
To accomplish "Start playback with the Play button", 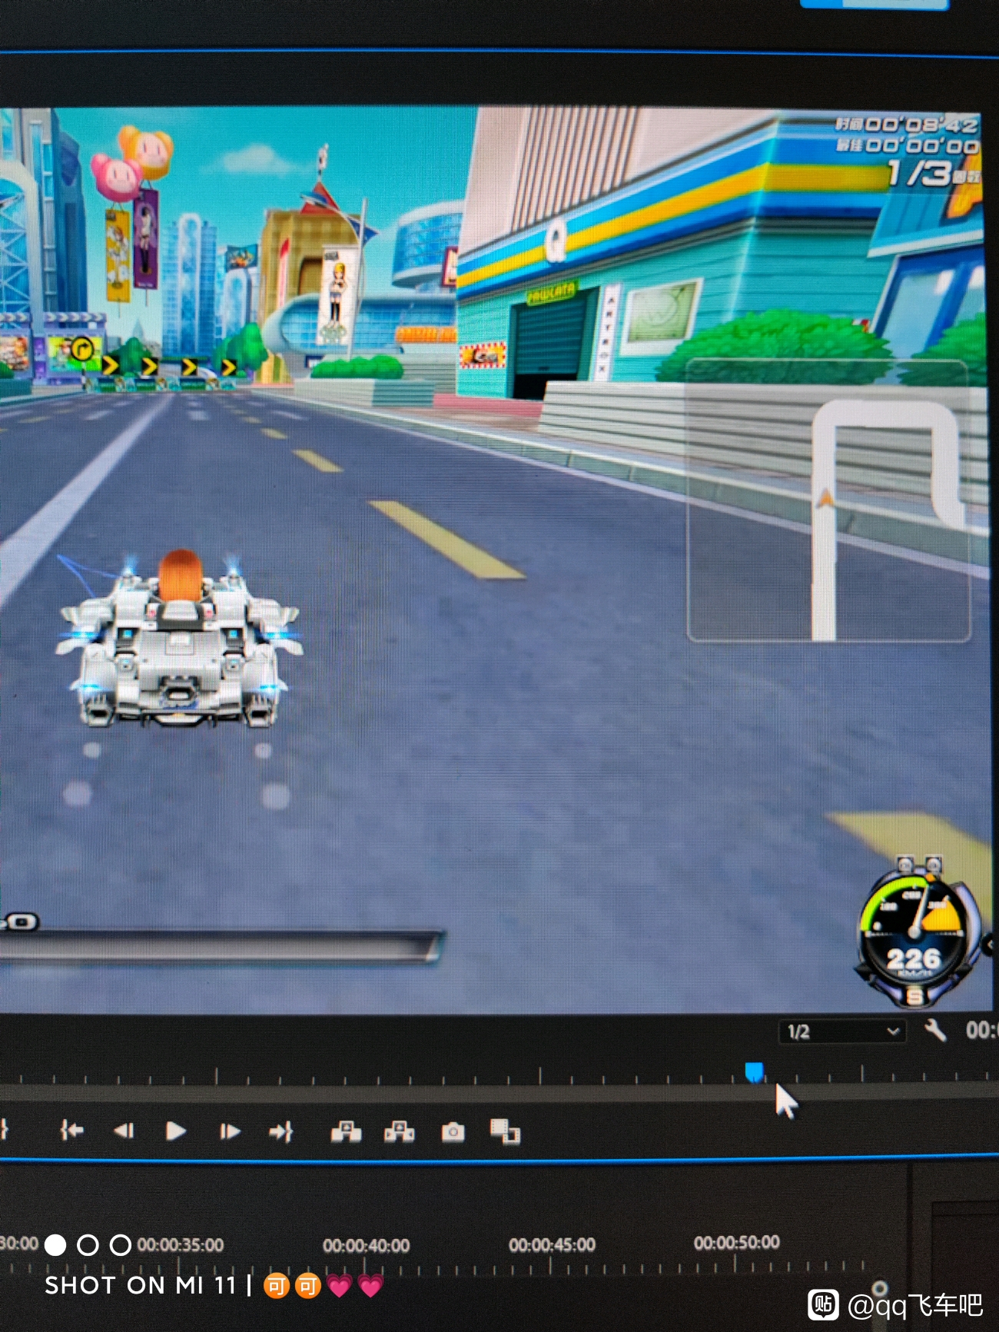I will (x=176, y=1131).
